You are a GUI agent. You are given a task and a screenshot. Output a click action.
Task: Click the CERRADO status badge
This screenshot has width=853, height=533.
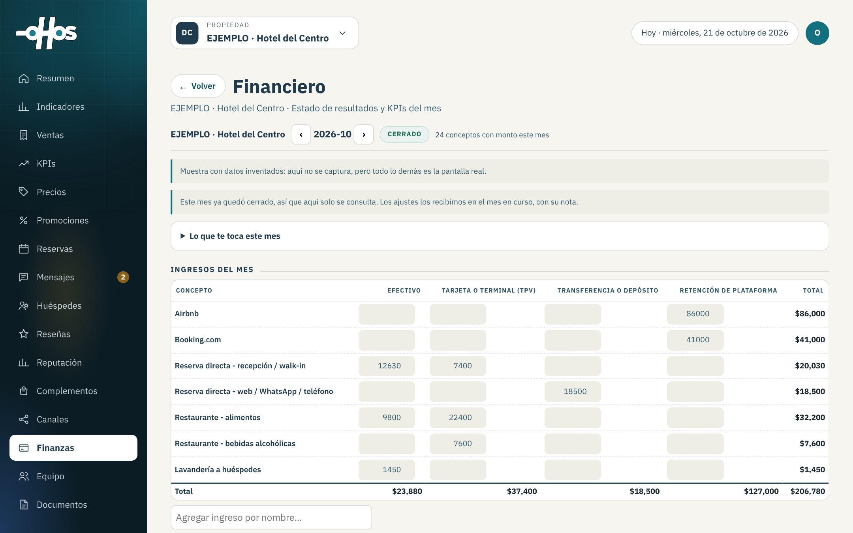404,134
